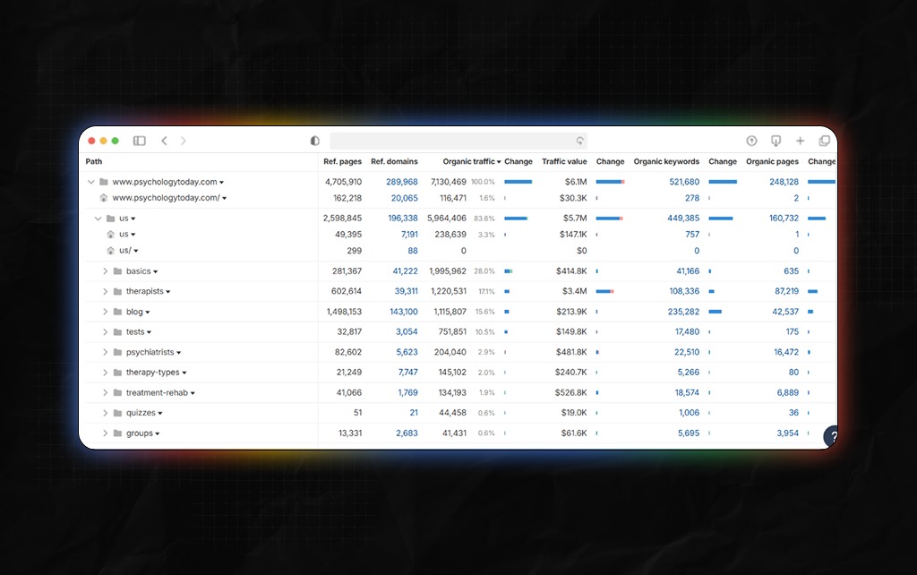
Task: Open organic keywords 17,480 for tests
Action: click(687, 331)
